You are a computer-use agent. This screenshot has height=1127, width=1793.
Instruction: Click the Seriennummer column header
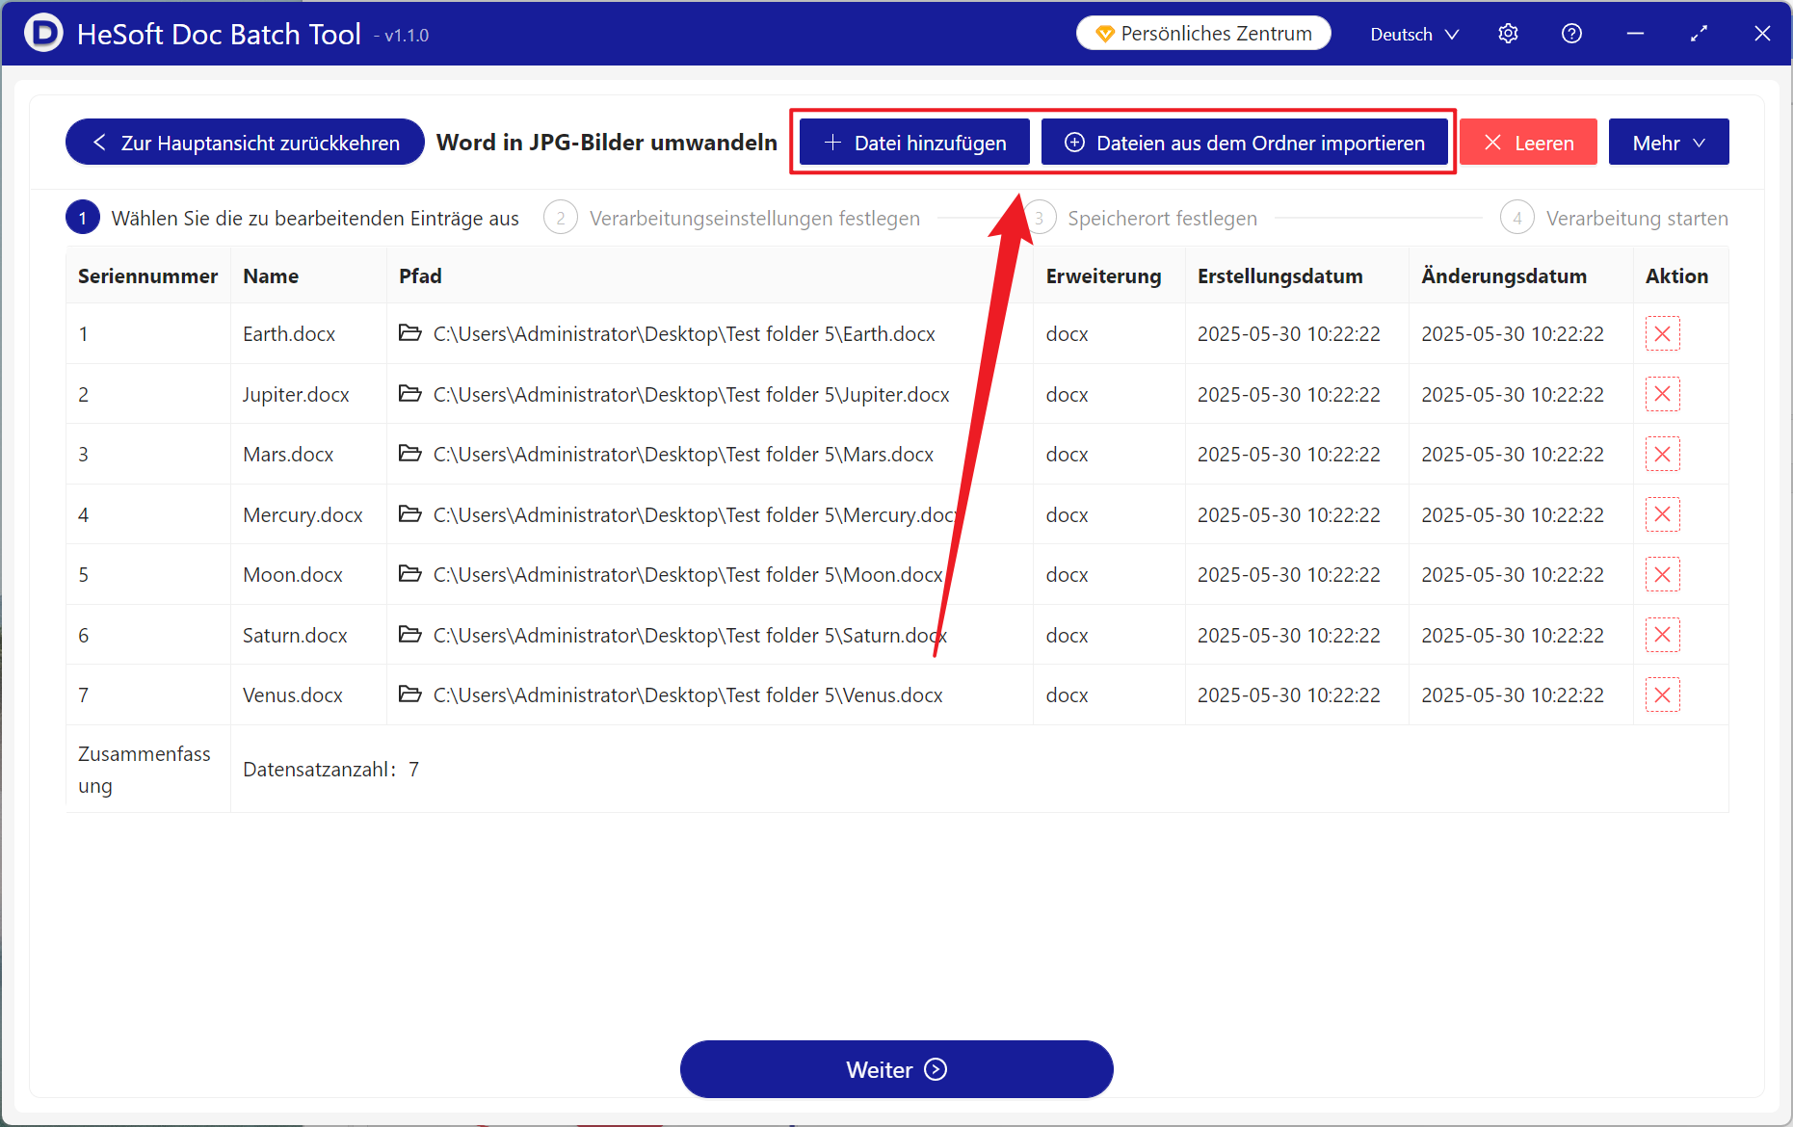147,276
